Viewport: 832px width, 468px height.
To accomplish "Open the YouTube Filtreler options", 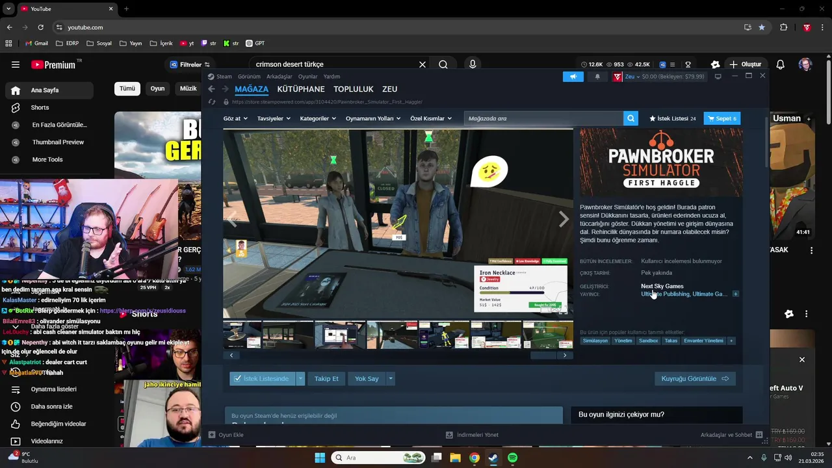I will [x=190, y=64].
